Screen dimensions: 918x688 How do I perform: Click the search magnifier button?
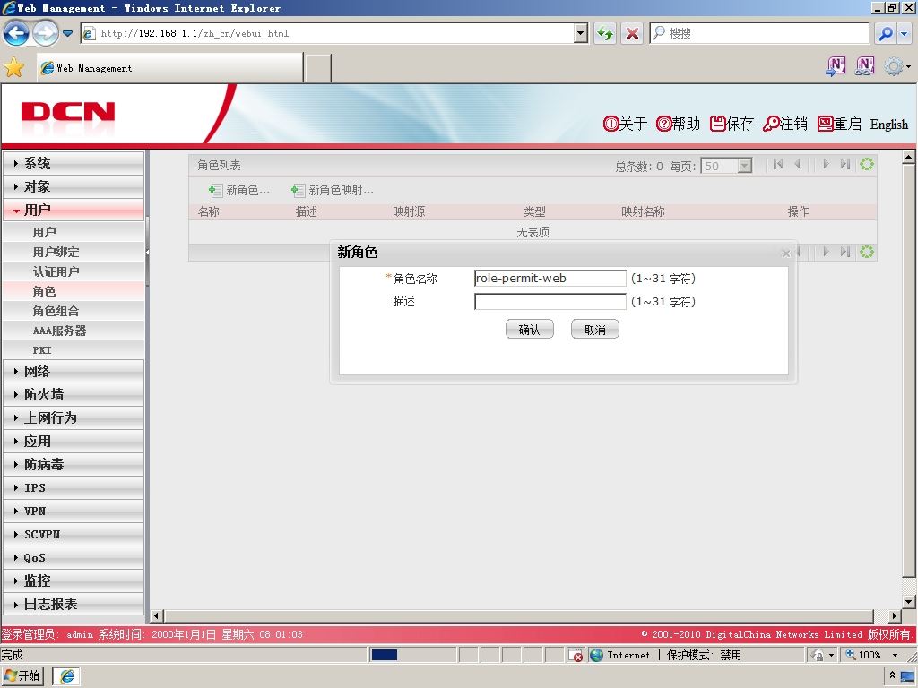click(885, 33)
